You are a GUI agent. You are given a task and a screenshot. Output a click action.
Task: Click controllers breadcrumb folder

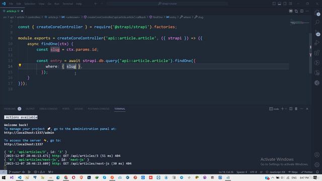pos(34,17)
